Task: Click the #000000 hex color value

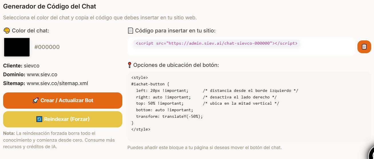Action: coord(47,47)
